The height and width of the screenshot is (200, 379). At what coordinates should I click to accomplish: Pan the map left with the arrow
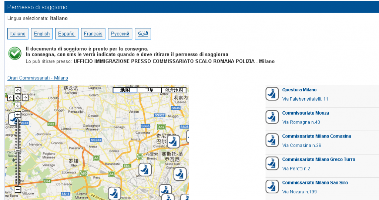tap(10, 98)
